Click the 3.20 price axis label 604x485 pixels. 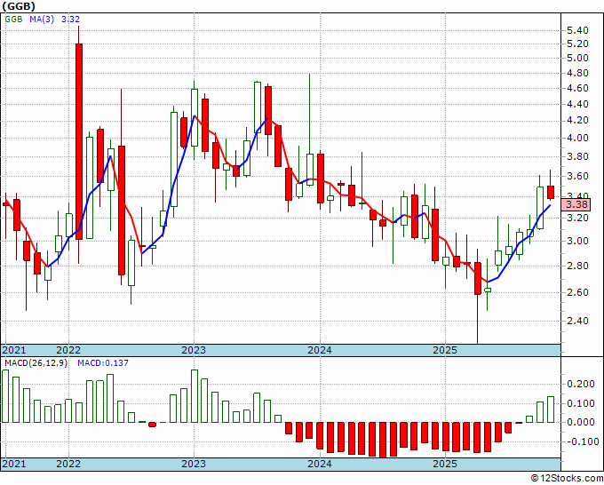tap(577, 218)
